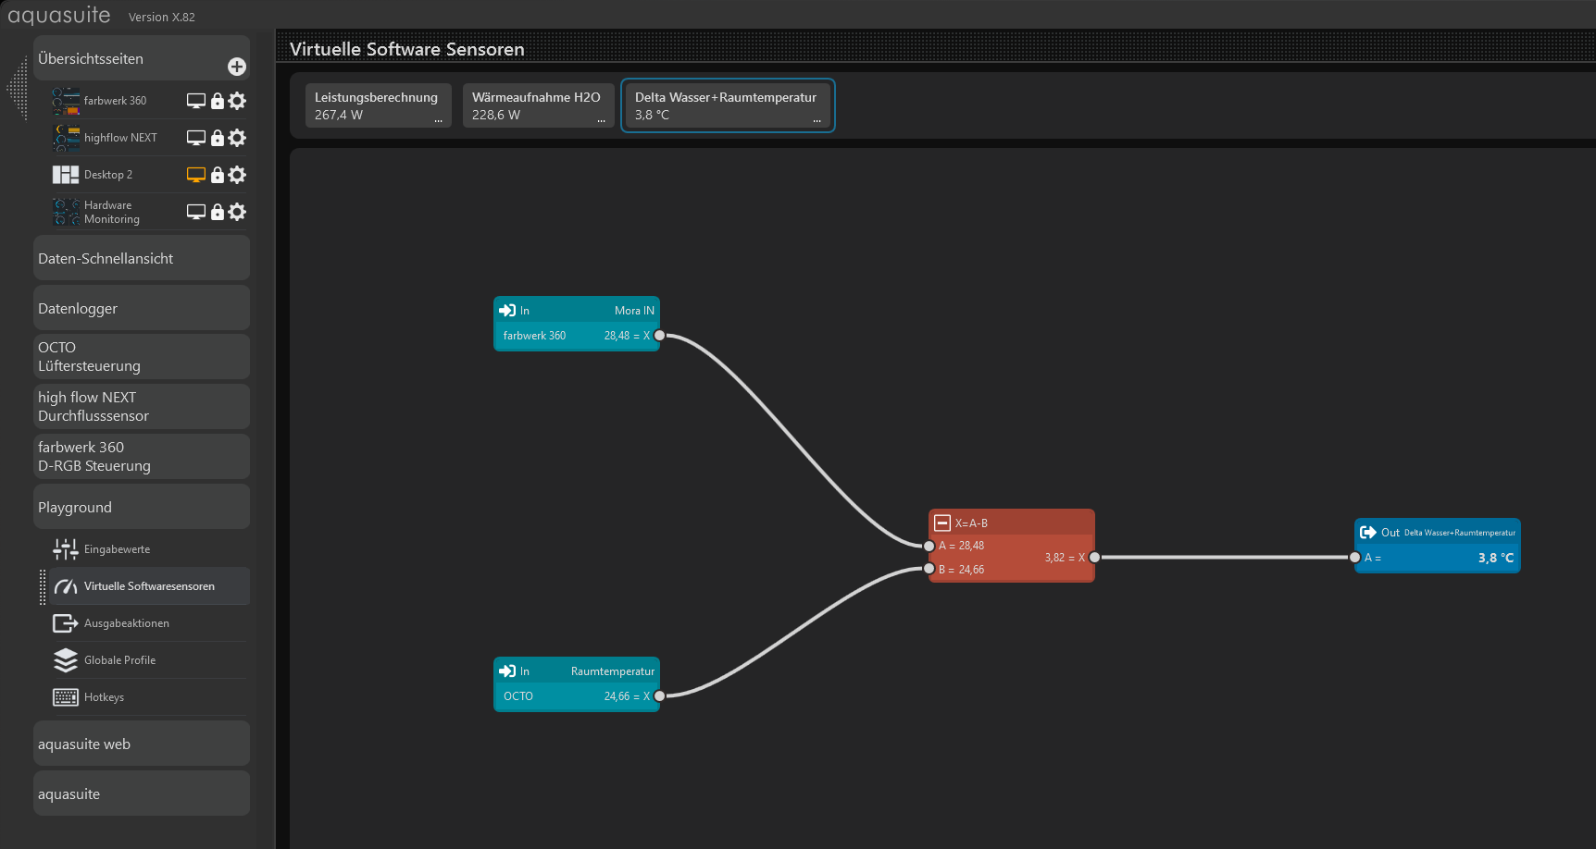Expand farbwerk 360 D-RGB Steuerung section
The width and height of the screenshot is (1596, 849).
click(142, 457)
